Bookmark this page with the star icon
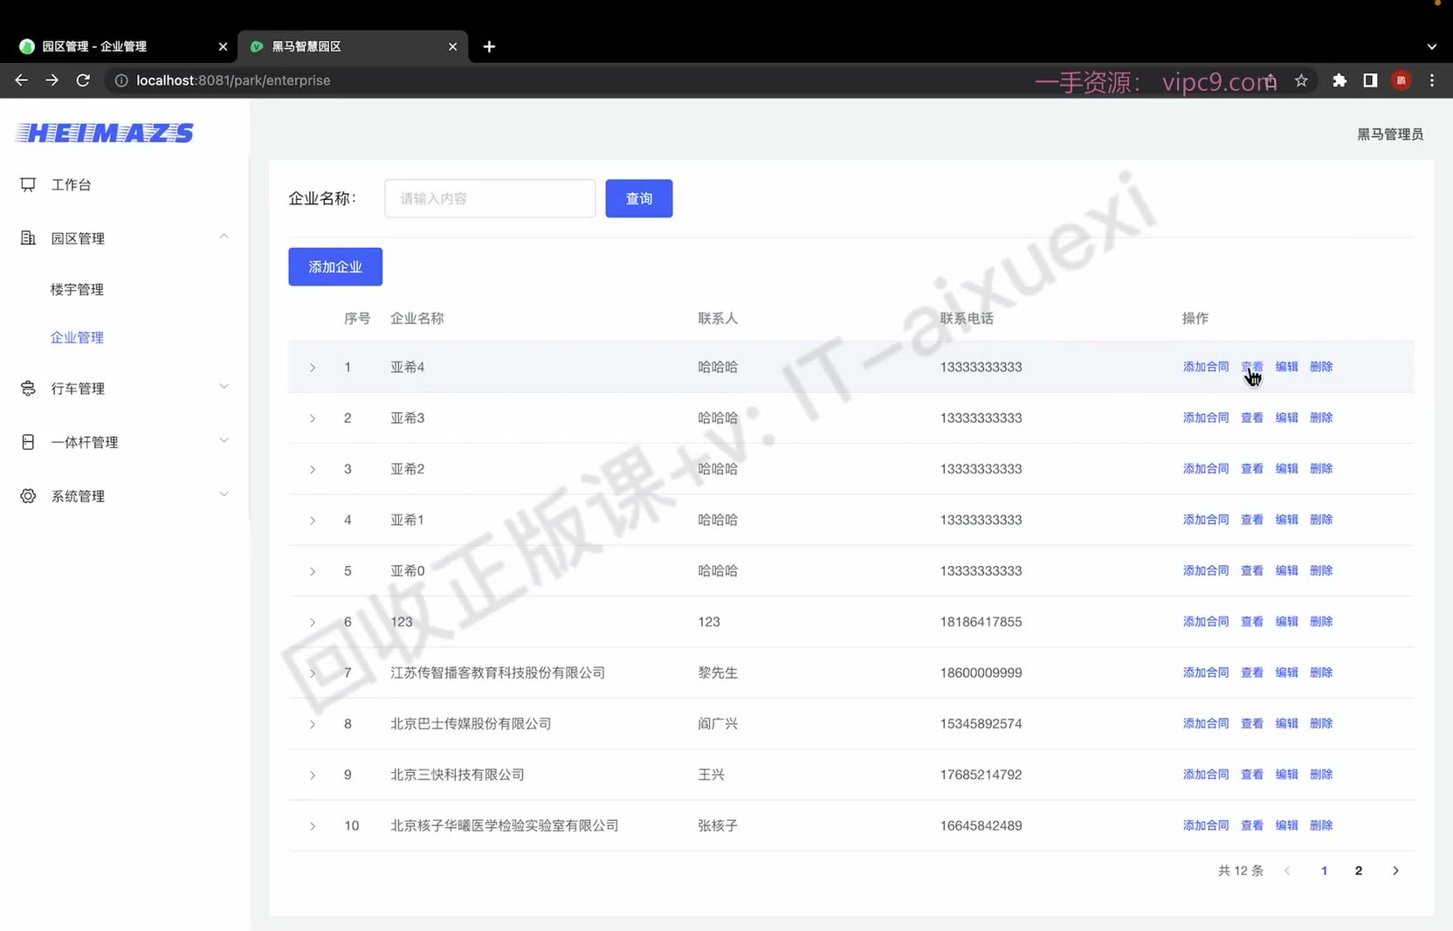Screen dimensions: 1453x931 point(1301,80)
